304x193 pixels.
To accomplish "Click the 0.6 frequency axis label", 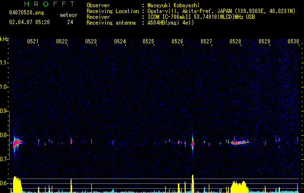I will (x=4, y=183).
